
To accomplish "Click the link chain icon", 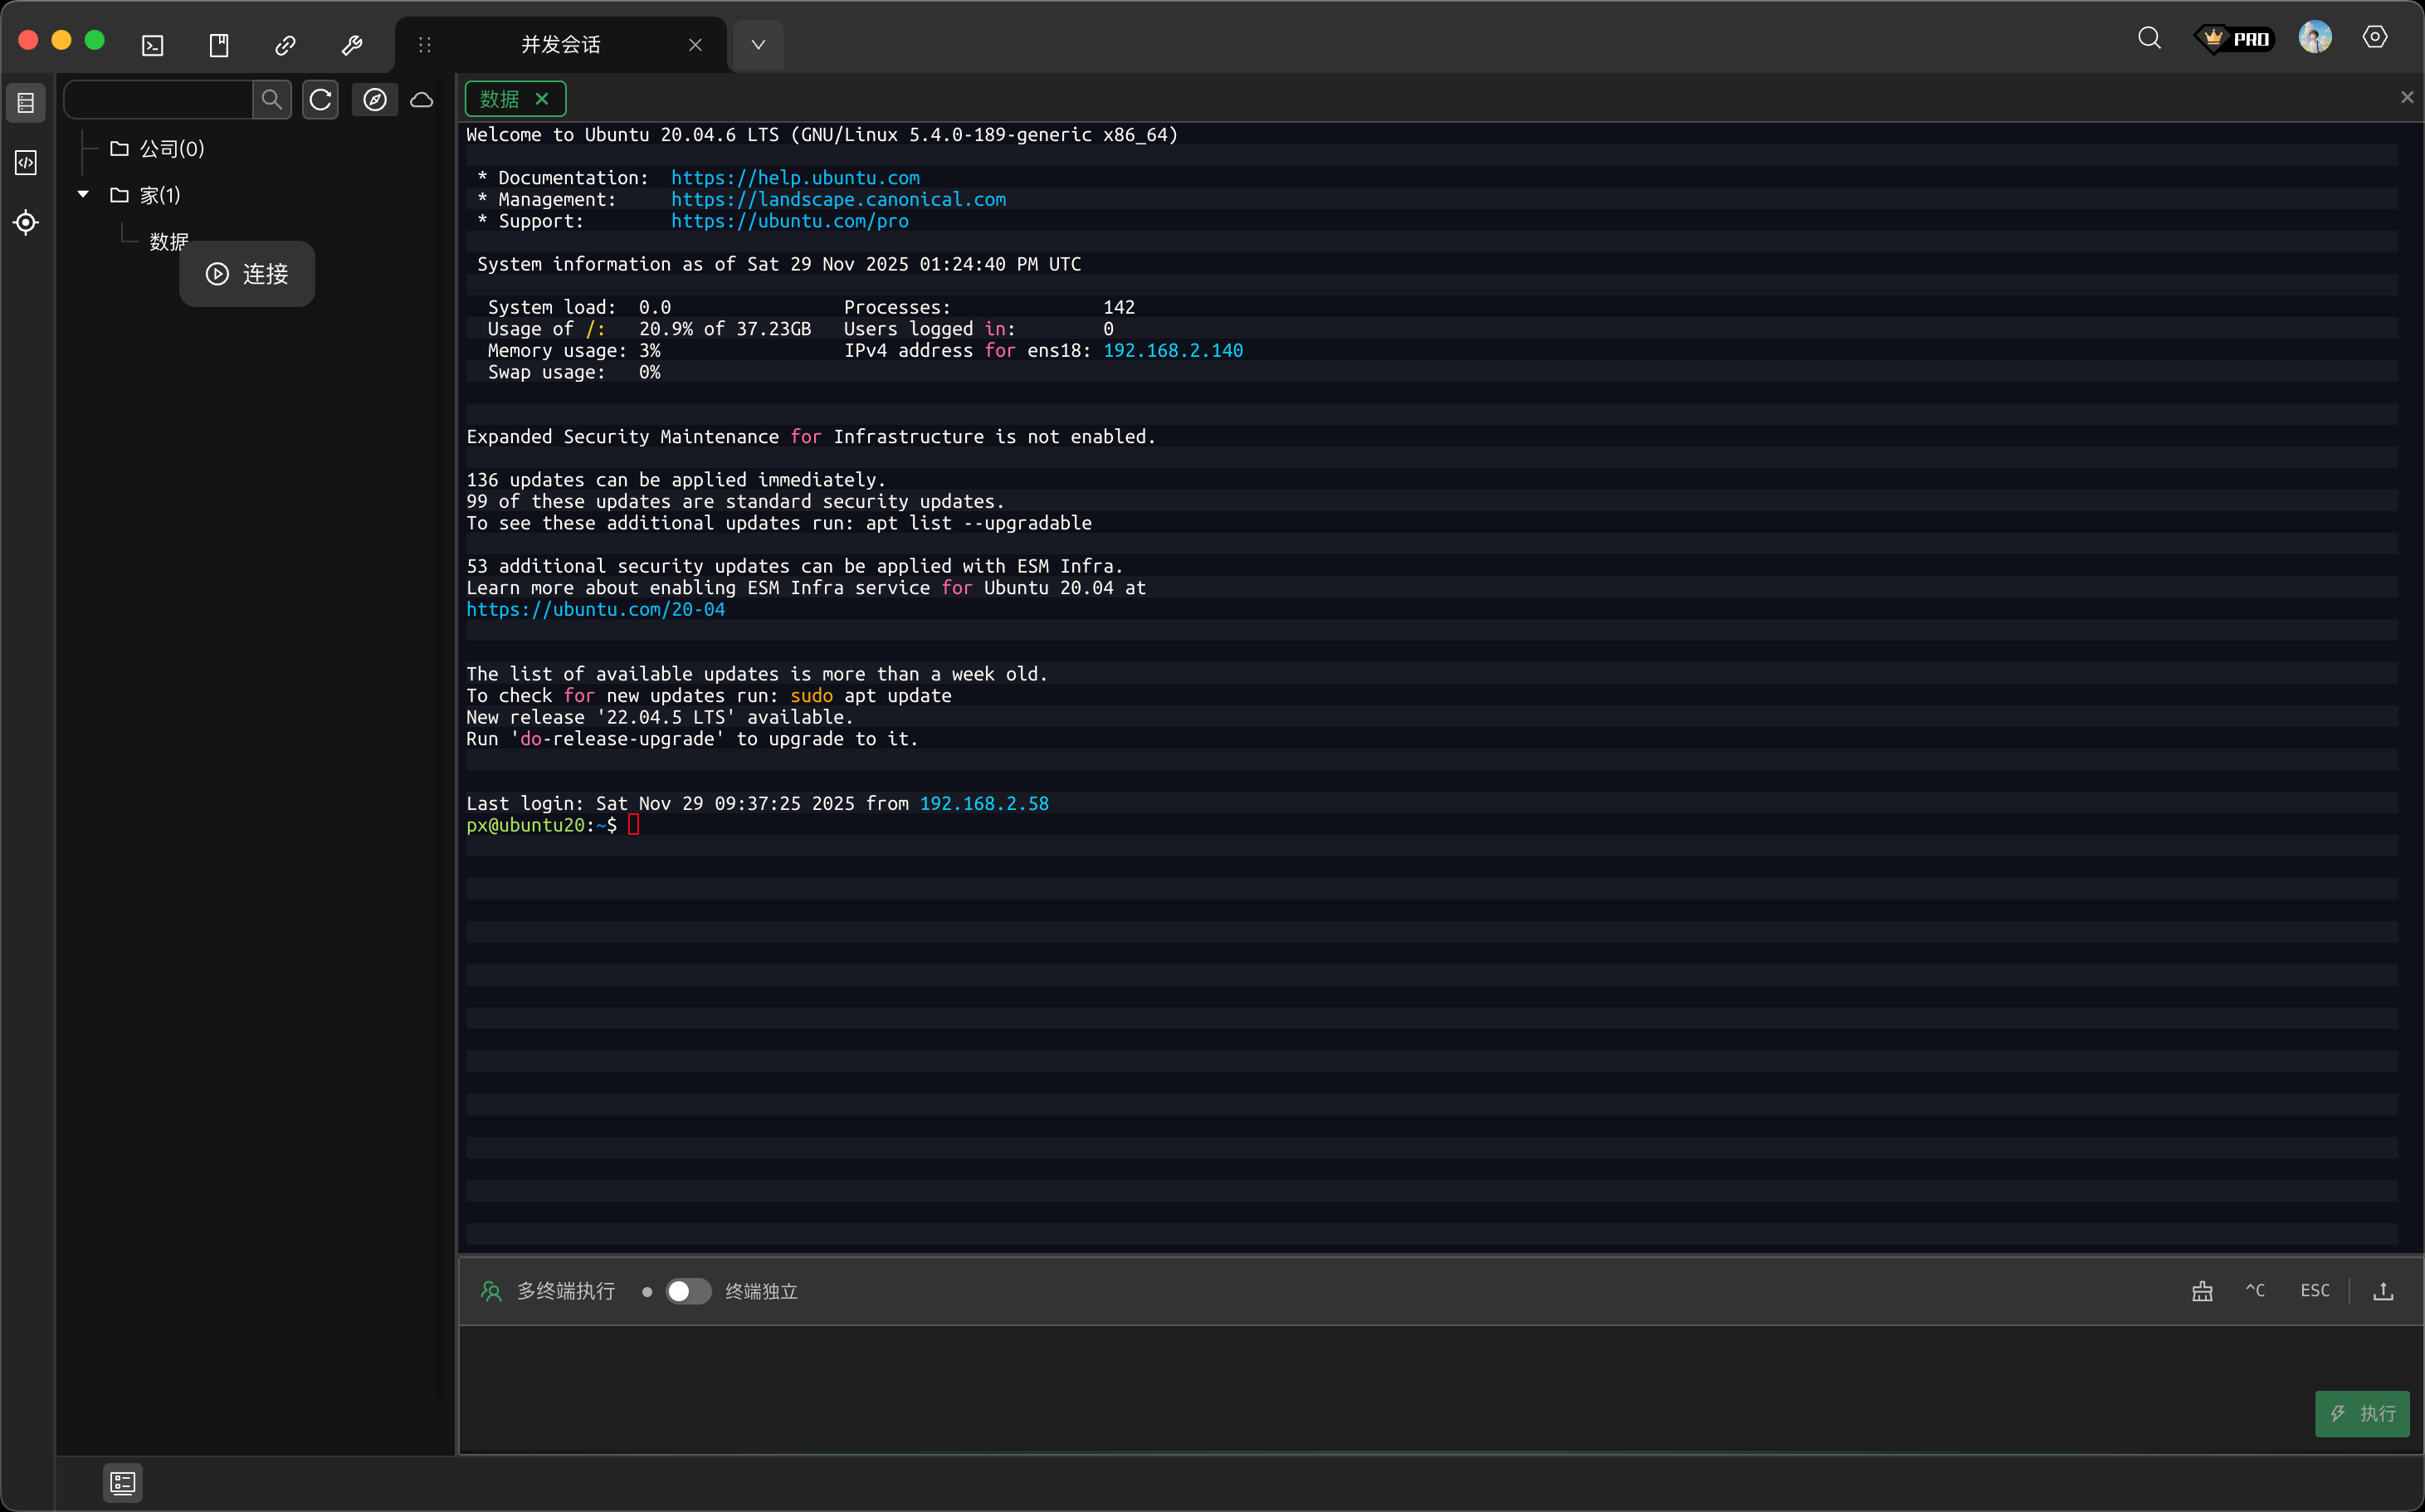I will point(285,45).
